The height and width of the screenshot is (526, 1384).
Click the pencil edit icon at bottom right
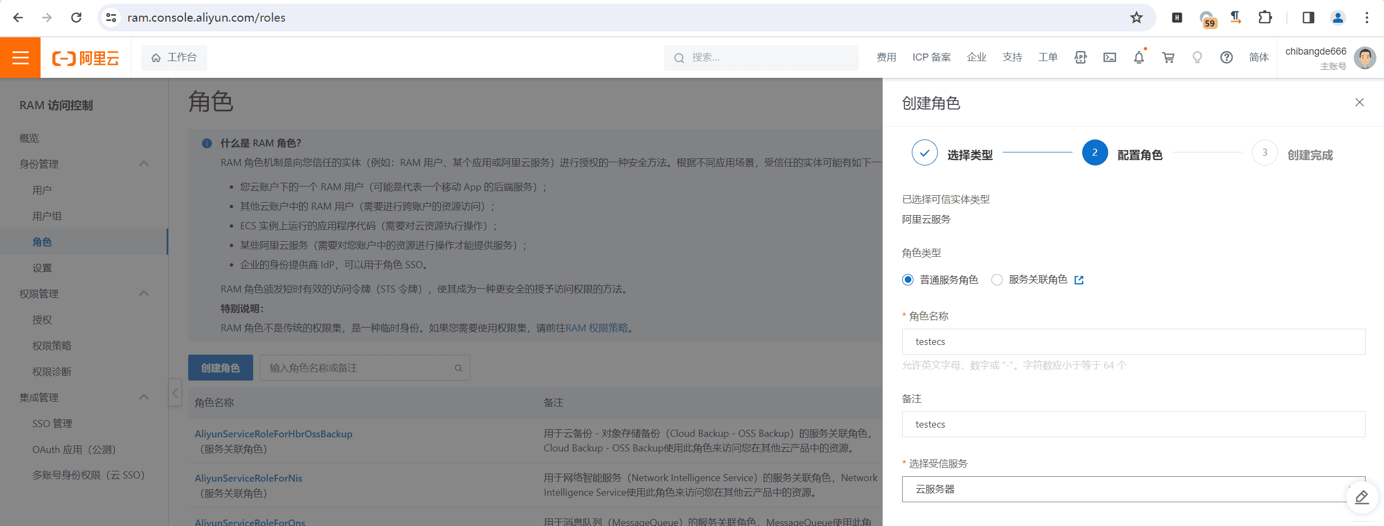(1361, 497)
